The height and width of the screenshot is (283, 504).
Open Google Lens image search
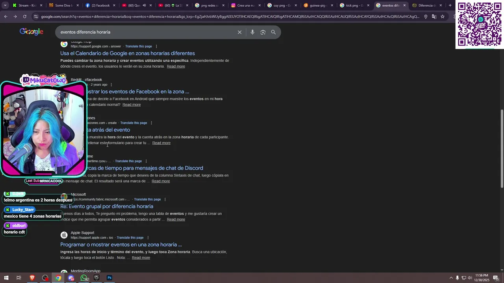[x=263, y=32]
